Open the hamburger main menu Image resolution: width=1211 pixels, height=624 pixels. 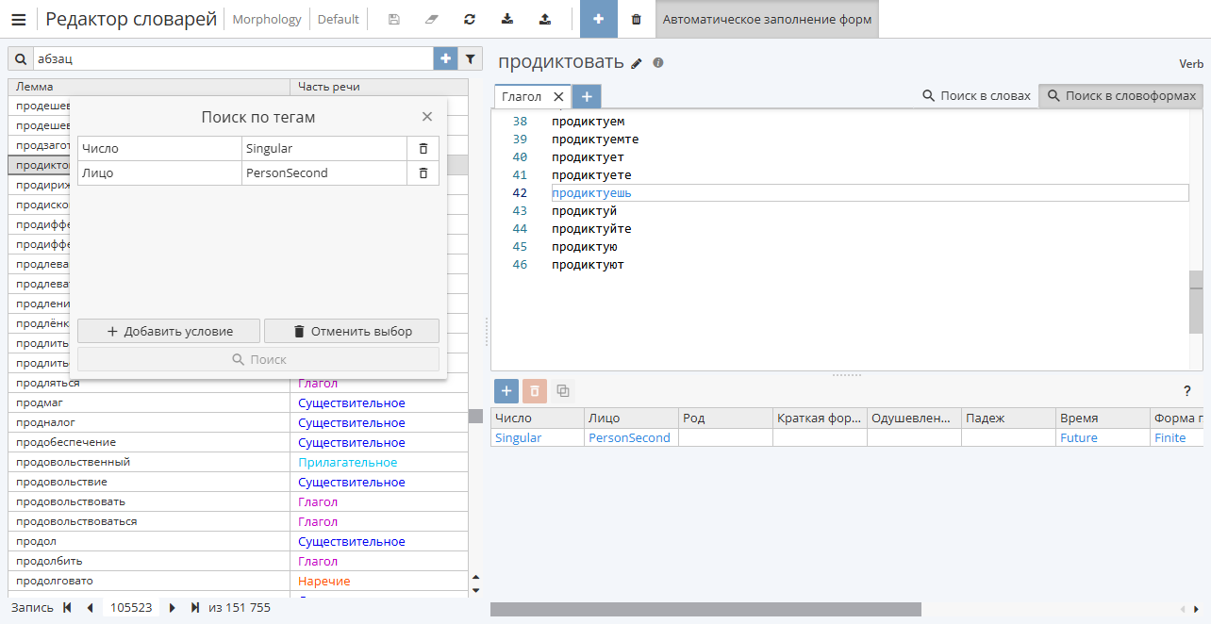point(18,19)
